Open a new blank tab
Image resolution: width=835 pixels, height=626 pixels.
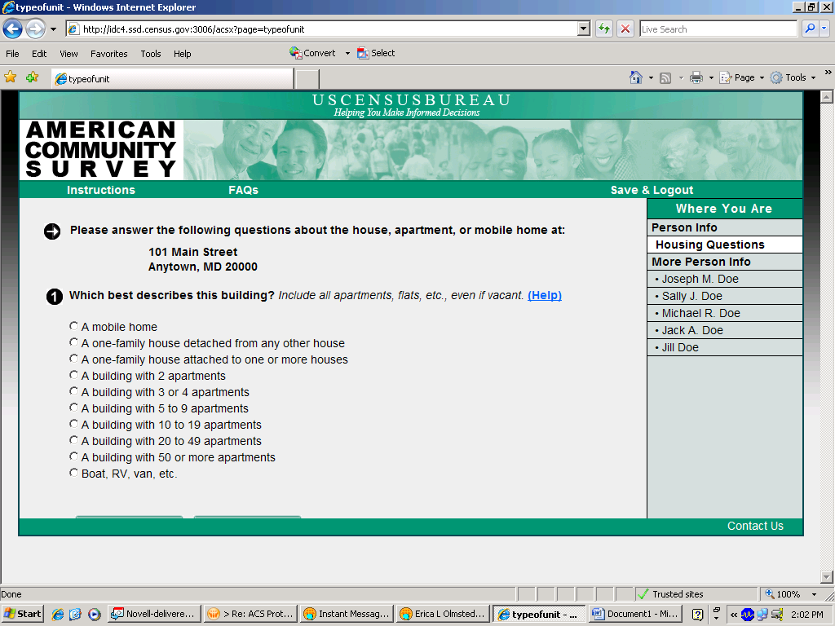(307, 79)
